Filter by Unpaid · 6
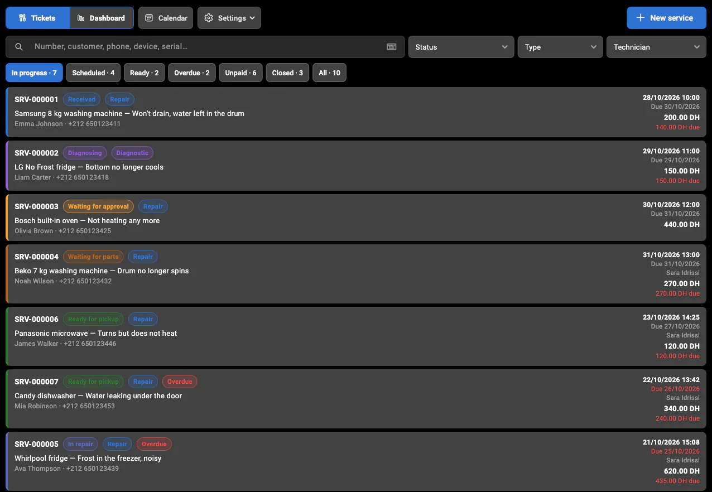The height and width of the screenshot is (492, 712). (x=241, y=73)
